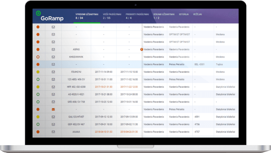Click orange ring status for KHGGVKHVIK
The image size is (271, 153).
[38, 57]
